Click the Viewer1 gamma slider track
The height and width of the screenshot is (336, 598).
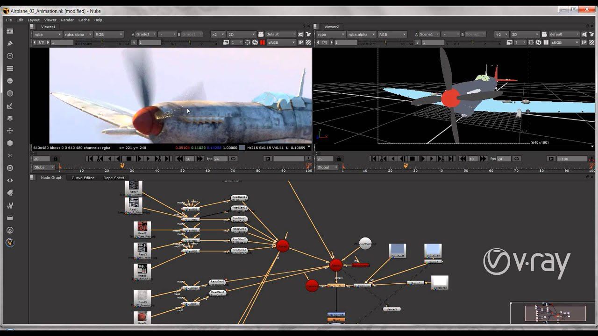(x=190, y=42)
